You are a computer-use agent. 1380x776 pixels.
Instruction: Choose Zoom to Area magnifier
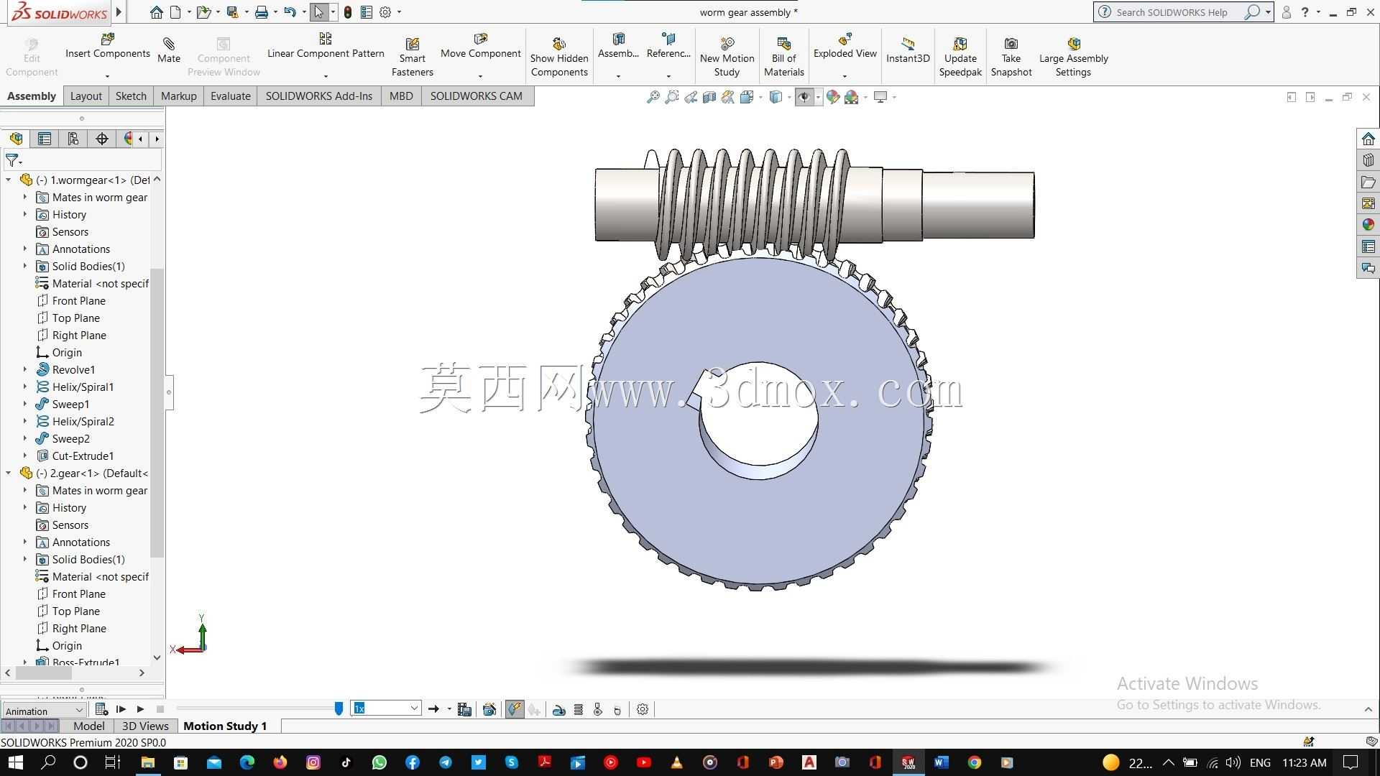coord(671,97)
